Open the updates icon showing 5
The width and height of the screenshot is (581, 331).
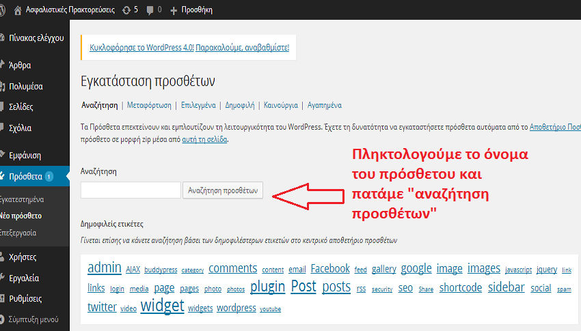point(126,10)
